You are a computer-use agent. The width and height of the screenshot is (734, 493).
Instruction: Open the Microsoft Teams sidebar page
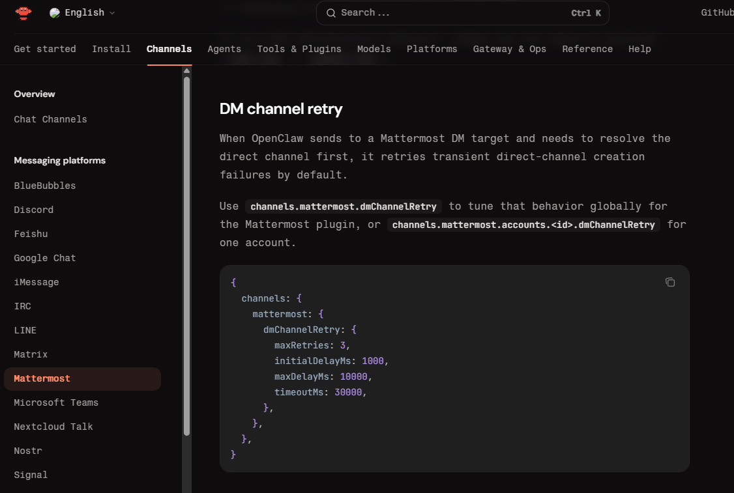click(x=56, y=402)
